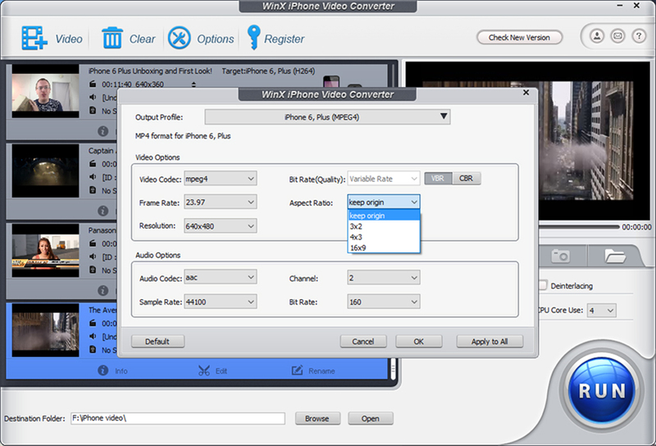Viewport: 656px width, 446px height.
Task: Click the Variable Rate bitrate dropdown
Action: (x=384, y=179)
